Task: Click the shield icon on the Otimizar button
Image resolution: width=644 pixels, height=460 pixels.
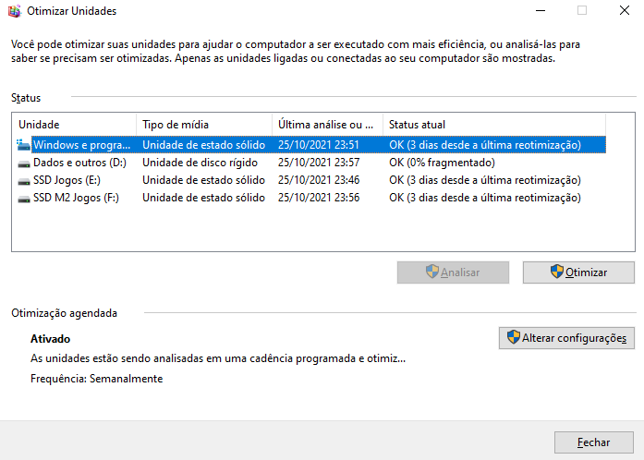Action: point(556,272)
